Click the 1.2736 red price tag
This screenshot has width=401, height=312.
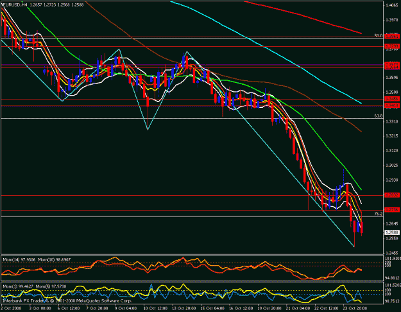(392, 210)
